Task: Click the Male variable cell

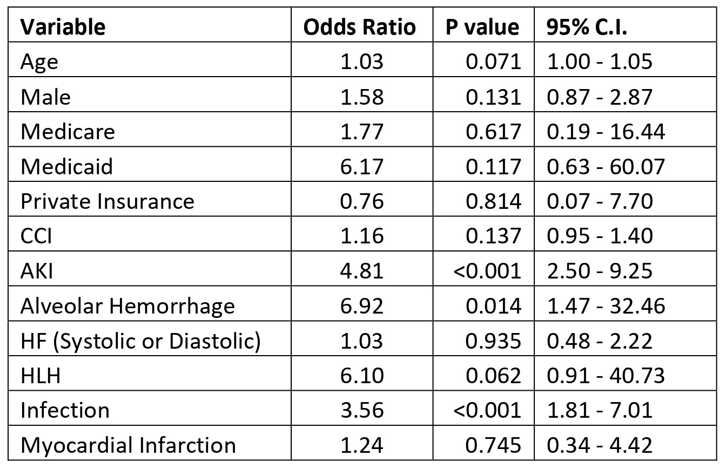Action: 45,97
